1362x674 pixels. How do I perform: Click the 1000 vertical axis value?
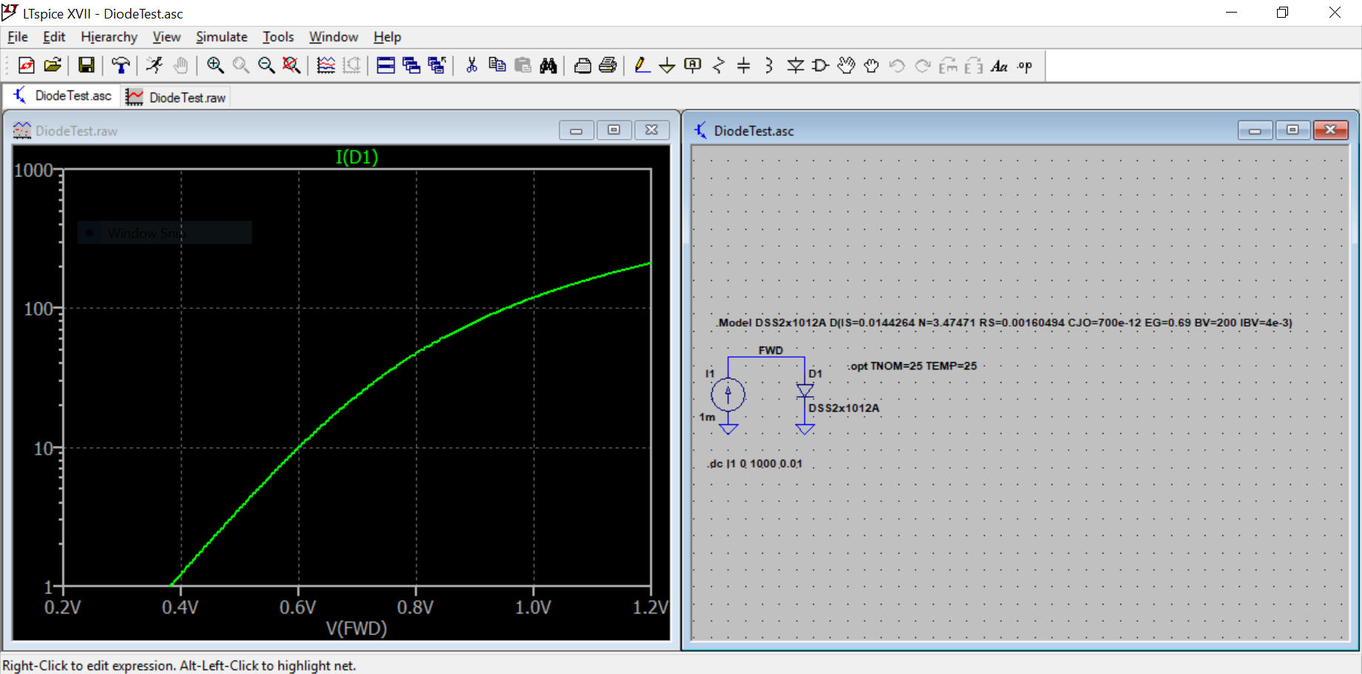click(x=33, y=171)
